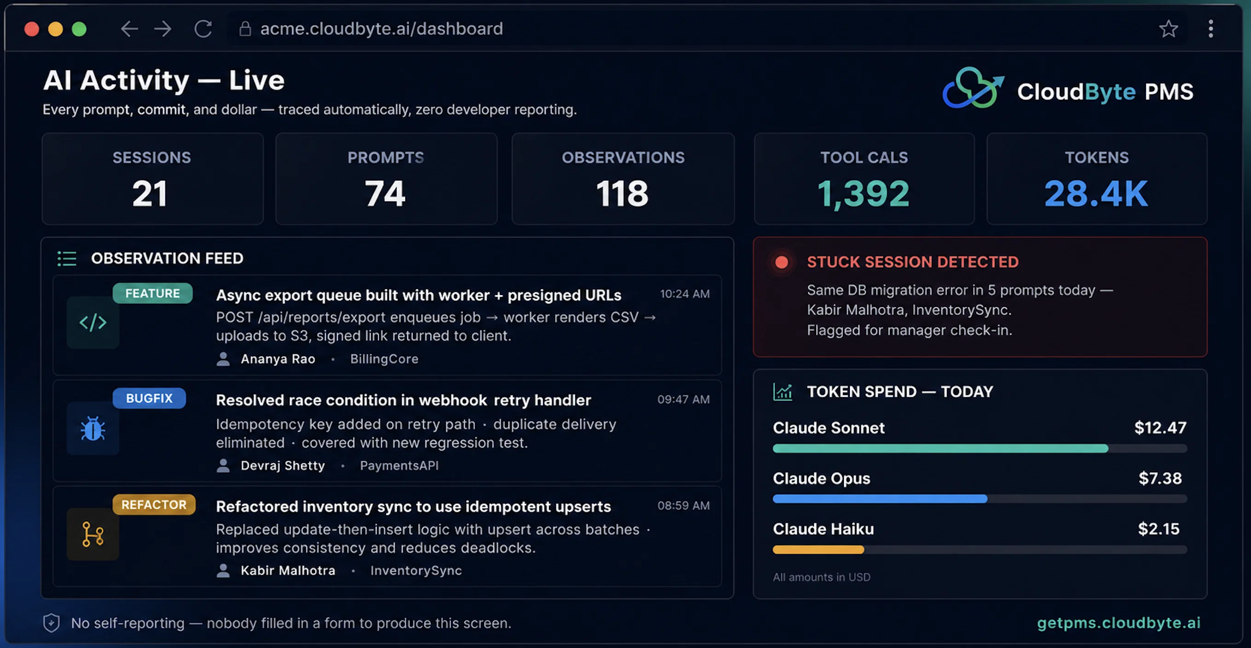
Task: Open the browser three-dot menu
Action: tap(1210, 29)
